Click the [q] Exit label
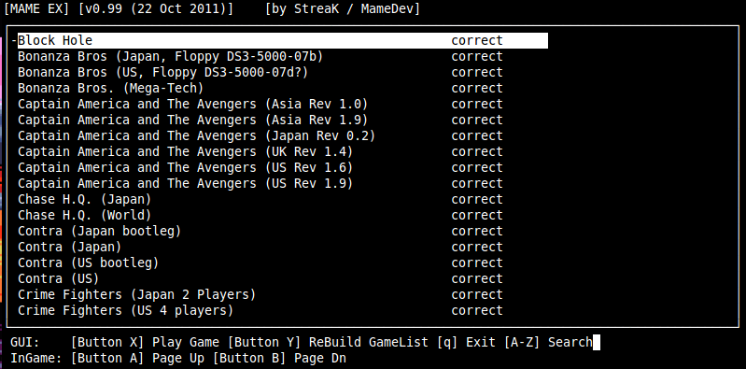The height and width of the screenshot is (369, 746). (x=466, y=342)
